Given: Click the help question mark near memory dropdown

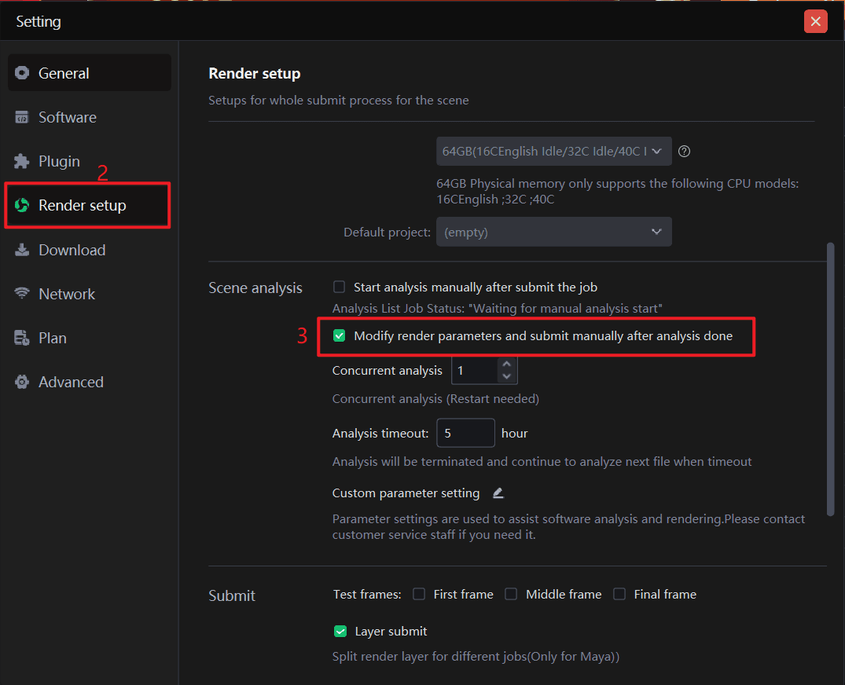Looking at the screenshot, I should click(x=684, y=152).
